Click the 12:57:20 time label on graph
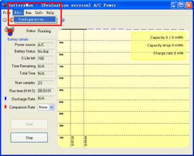Screen dimensions: 194x156 point(73,141)
